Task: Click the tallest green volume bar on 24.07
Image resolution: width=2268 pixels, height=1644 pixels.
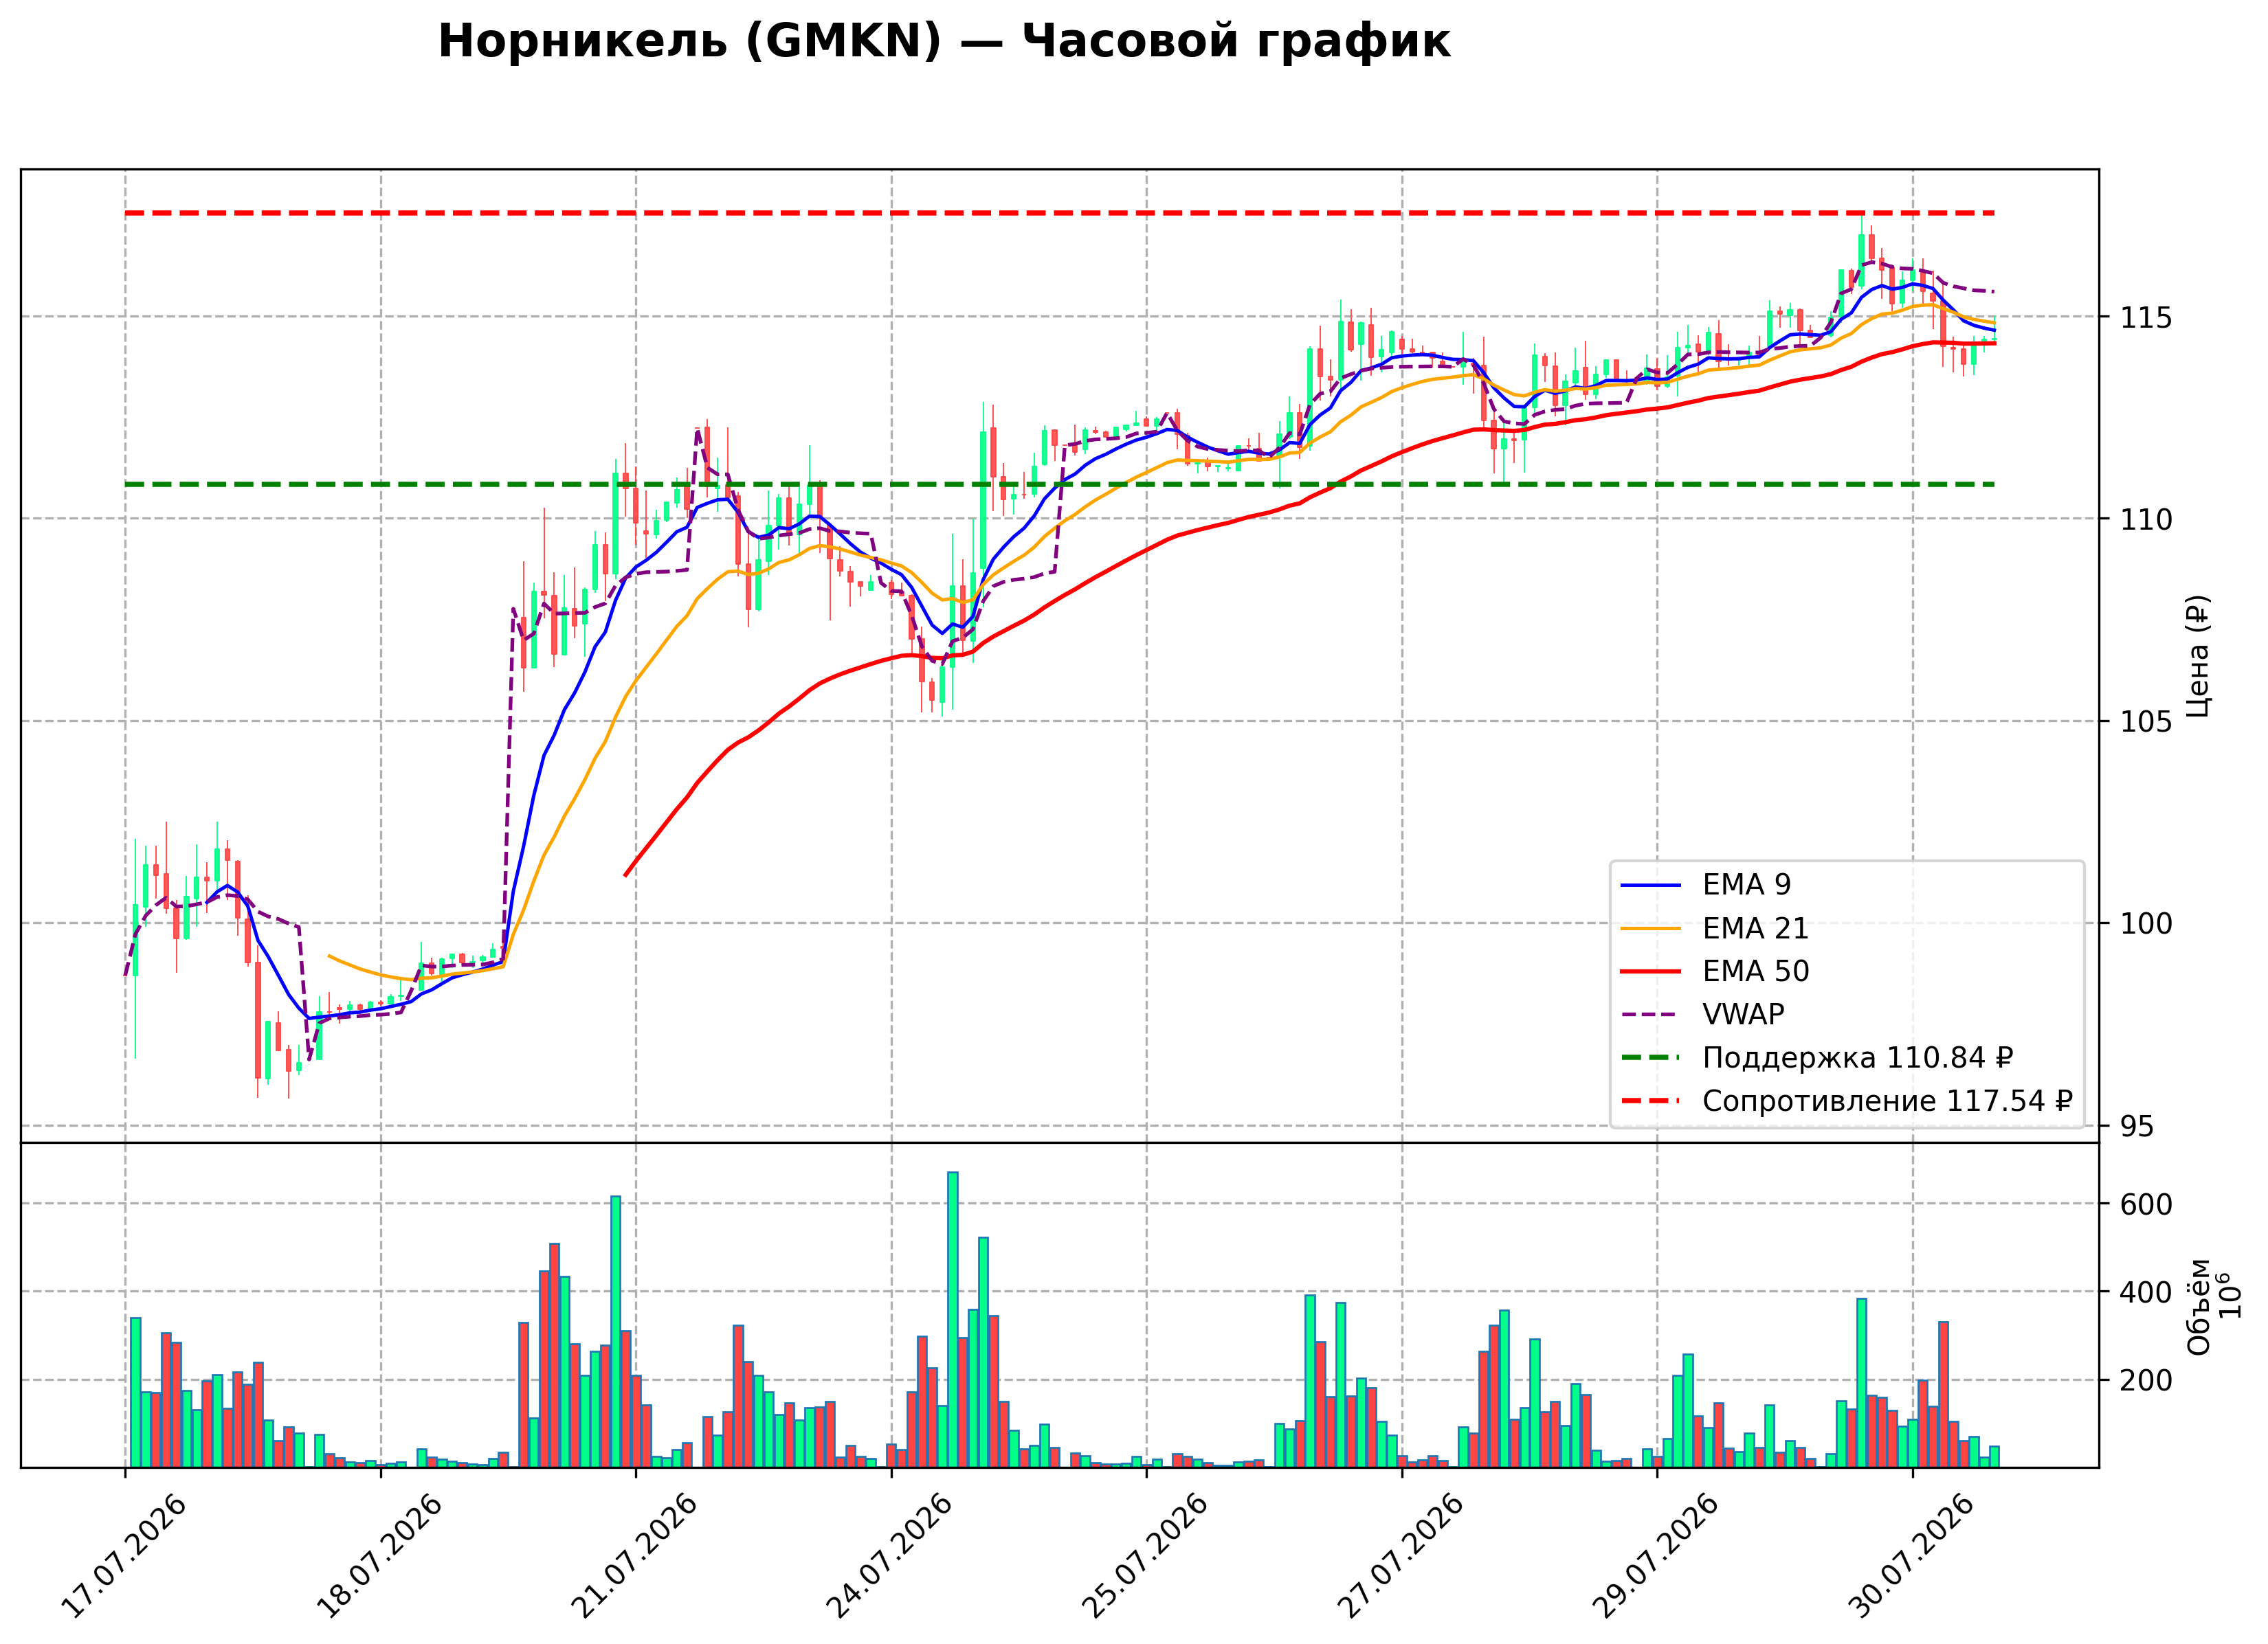Action: pyautogui.click(x=953, y=1320)
